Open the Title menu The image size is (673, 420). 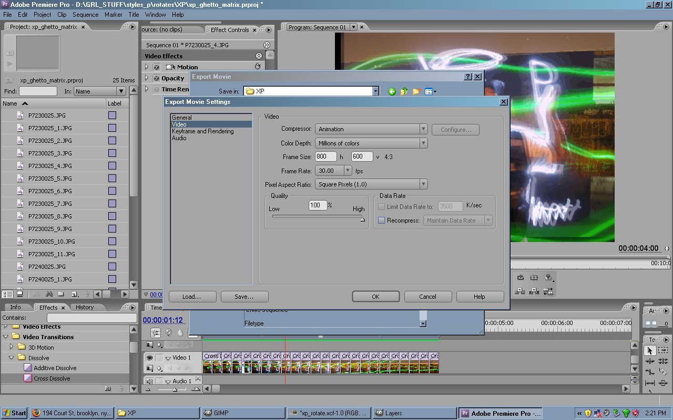[134, 15]
